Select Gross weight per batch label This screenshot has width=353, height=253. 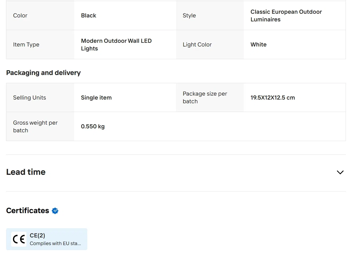click(x=35, y=126)
